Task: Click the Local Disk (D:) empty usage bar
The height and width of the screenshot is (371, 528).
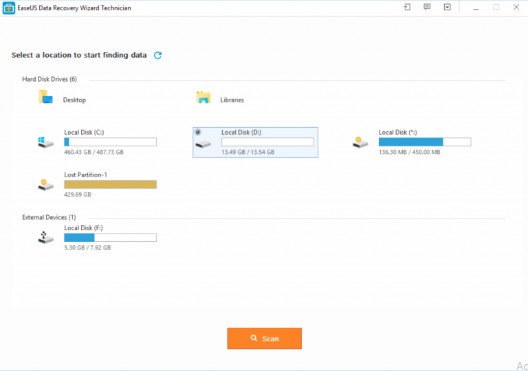Action: pos(267,142)
